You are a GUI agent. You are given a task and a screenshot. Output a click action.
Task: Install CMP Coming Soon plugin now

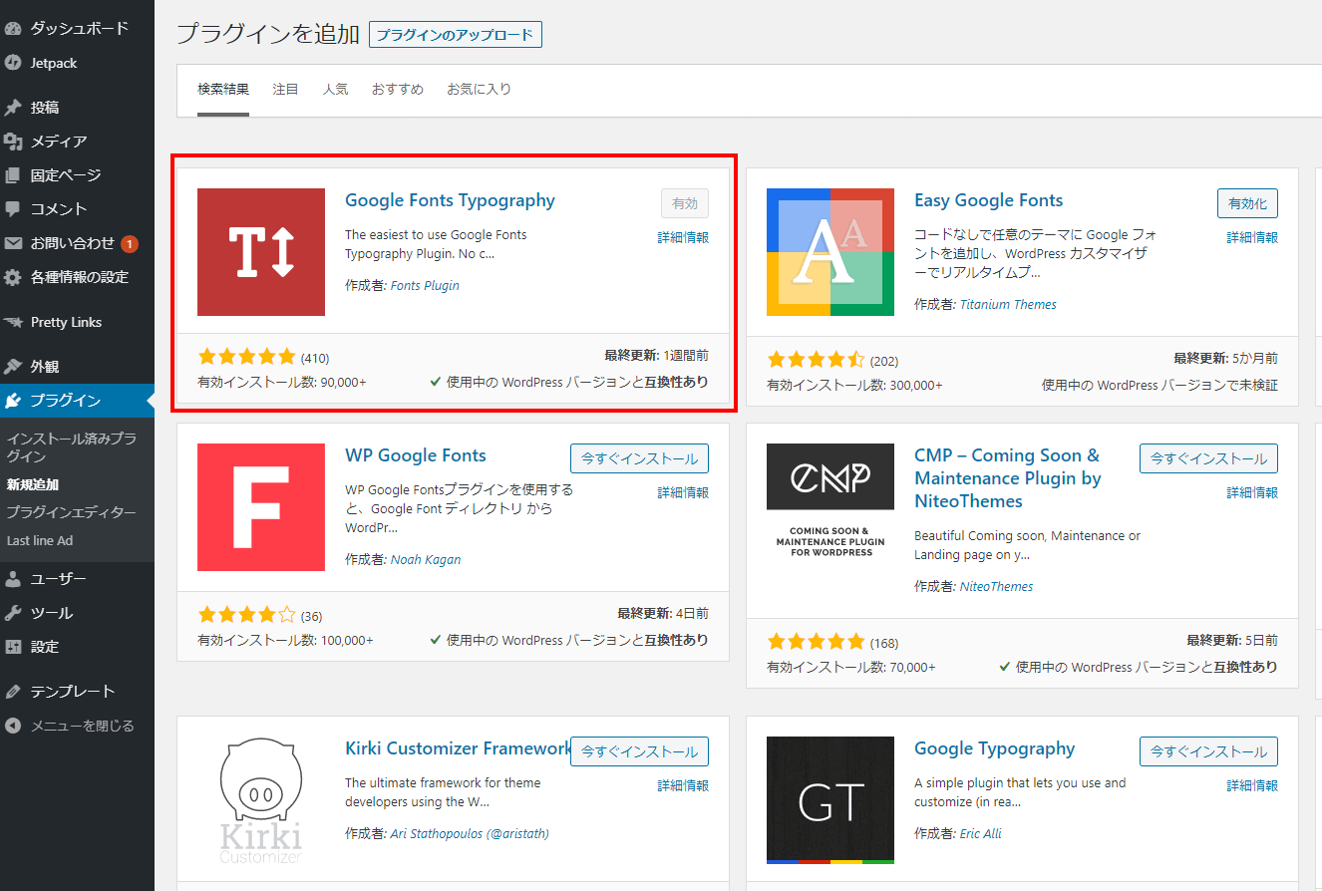tap(1208, 458)
